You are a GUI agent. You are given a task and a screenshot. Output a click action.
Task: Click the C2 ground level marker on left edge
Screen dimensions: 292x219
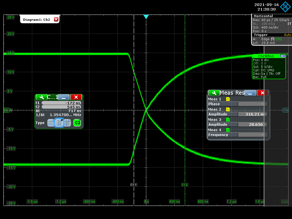click(7, 110)
